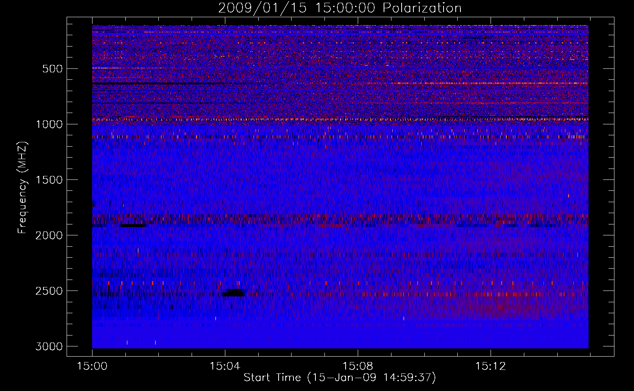Click the black data gap near 1900 MHz
Screen dimensions: 634x391
(x=133, y=226)
